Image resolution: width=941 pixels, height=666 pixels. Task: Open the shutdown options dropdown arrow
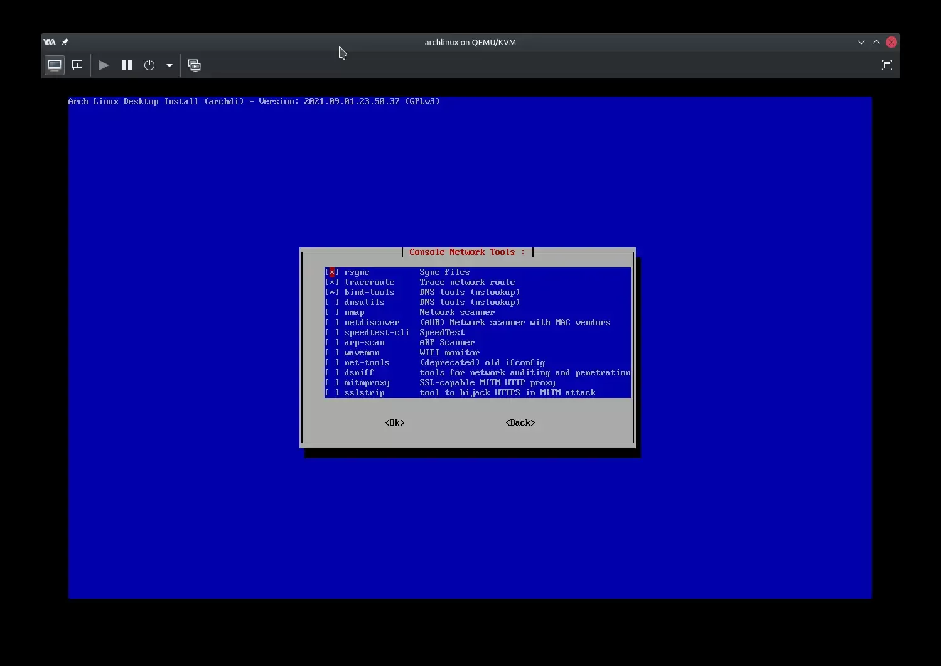[x=169, y=65]
